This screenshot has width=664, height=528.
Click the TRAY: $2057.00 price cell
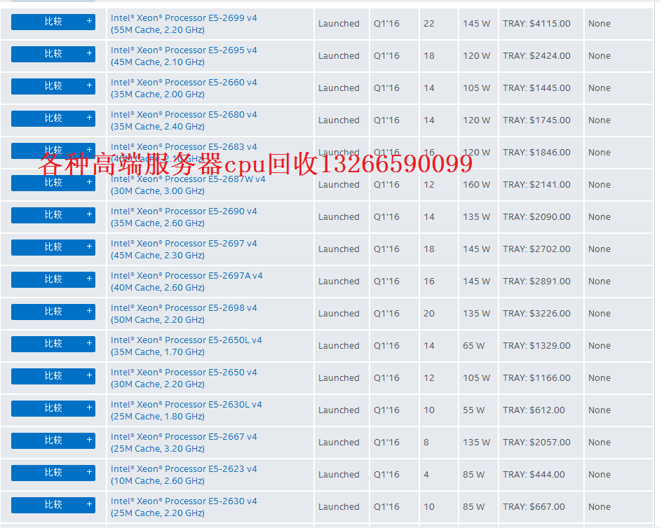coord(536,442)
